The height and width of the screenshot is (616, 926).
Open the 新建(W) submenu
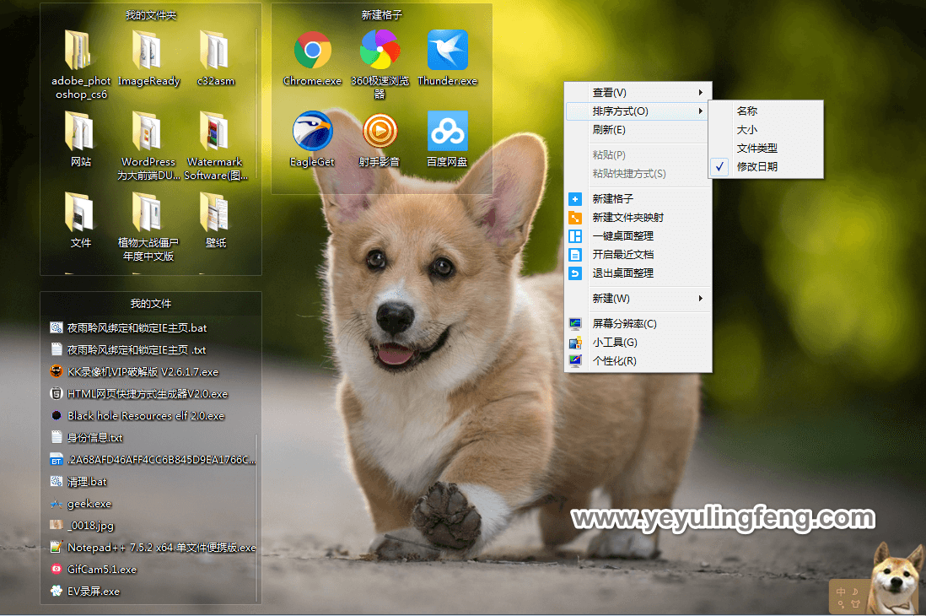point(611,298)
